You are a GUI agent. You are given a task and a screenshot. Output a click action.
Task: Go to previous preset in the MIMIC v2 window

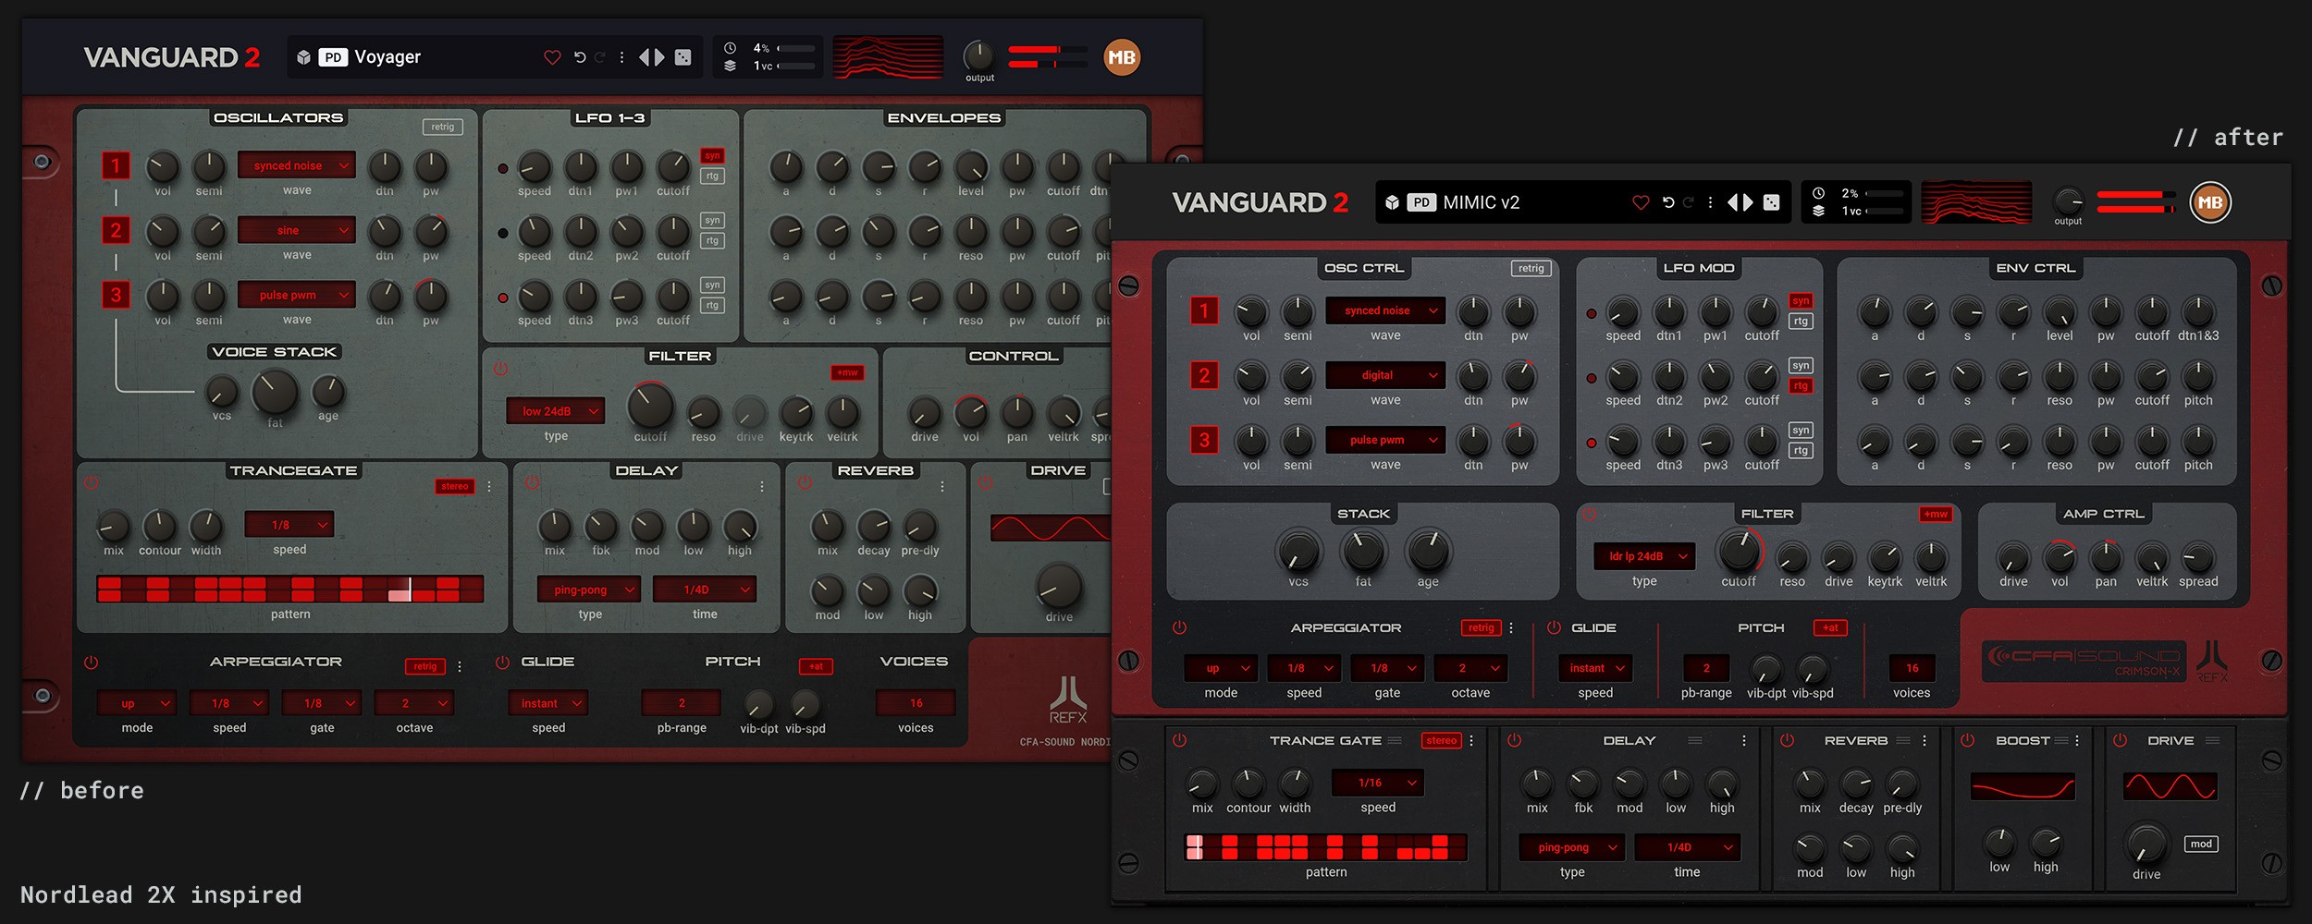(1733, 202)
